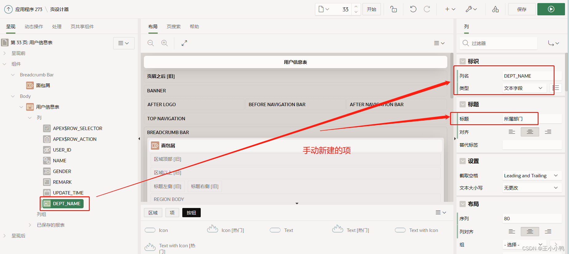Select the REMARK column icon
Viewport: 569px width, 254px height.
point(47,182)
